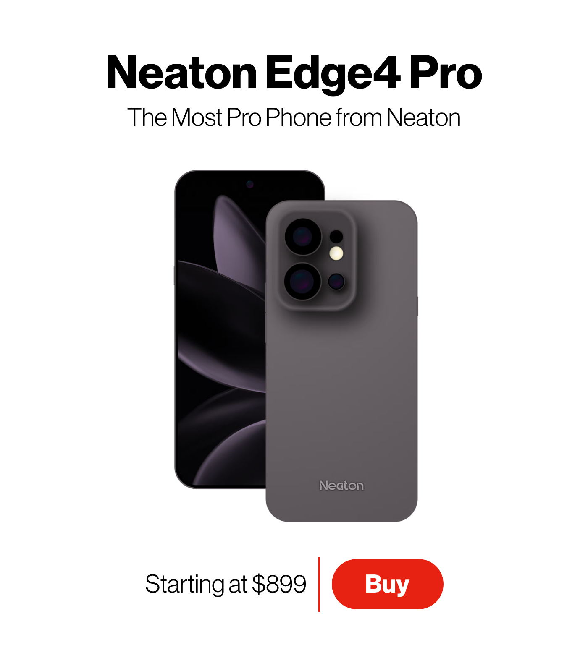Click the 'Starting at $899' price text
This screenshot has height=663, width=588.
point(226,584)
